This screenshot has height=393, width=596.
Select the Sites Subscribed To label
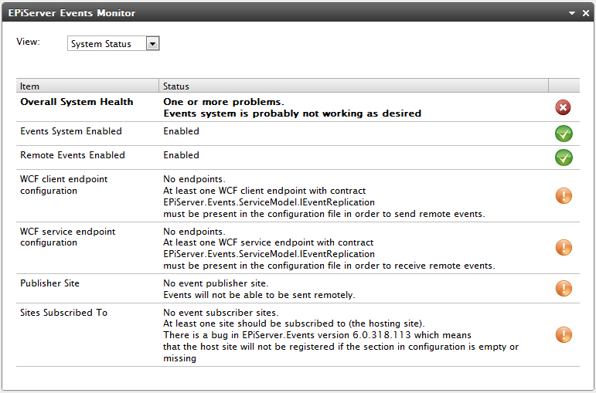(64, 313)
